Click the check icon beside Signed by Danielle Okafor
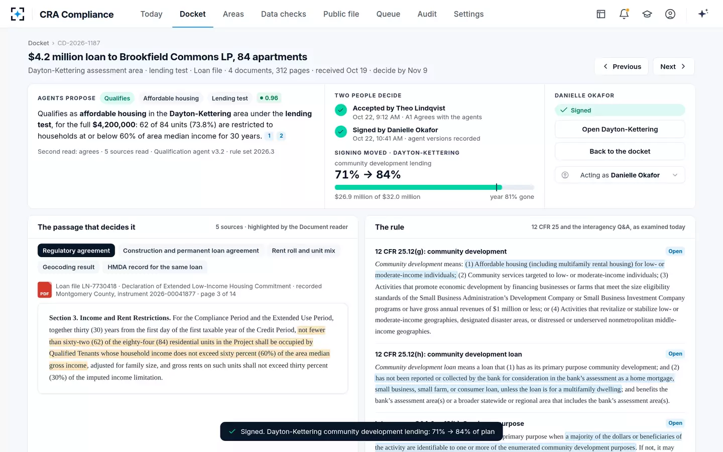 (x=341, y=132)
